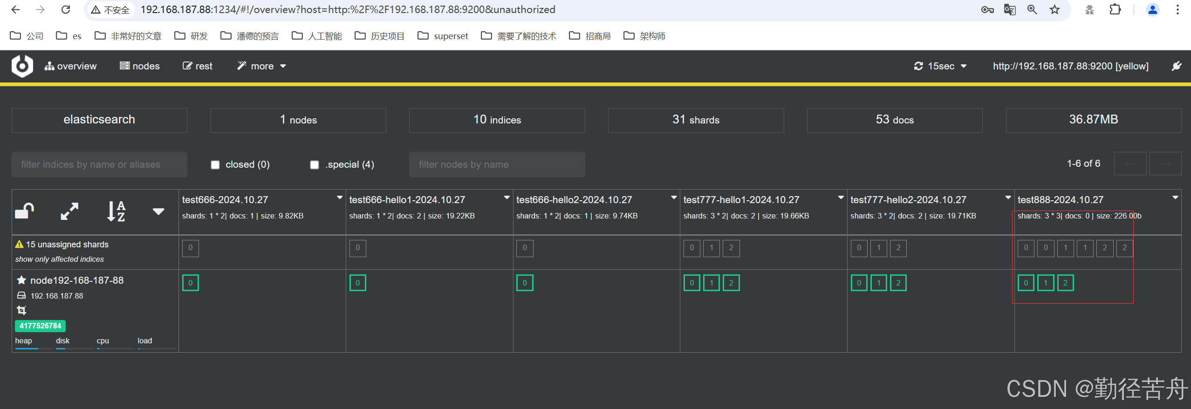
Task: Click the http://192.168.187.88:9200 [yellow] host link
Action: (x=1070, y=66)
